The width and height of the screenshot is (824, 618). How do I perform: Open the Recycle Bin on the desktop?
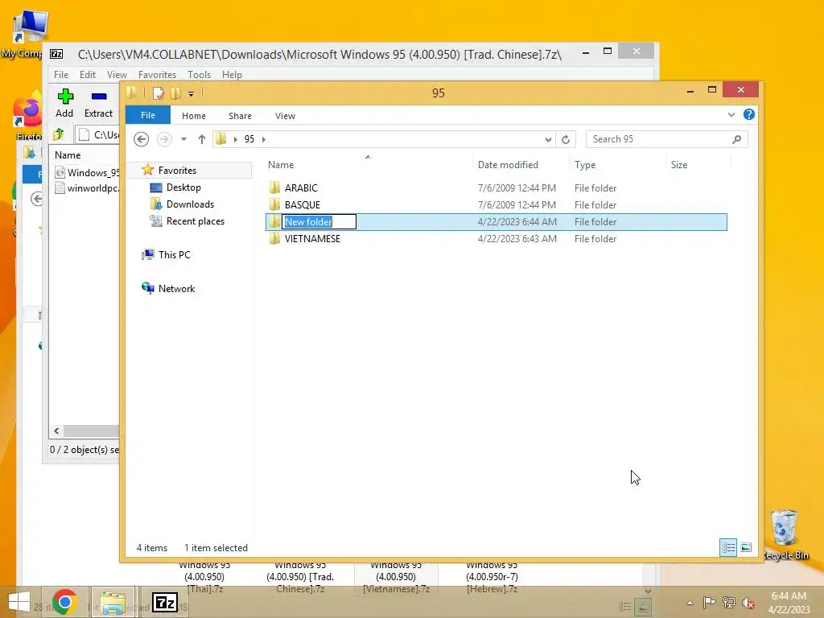[x=785, y=534]
